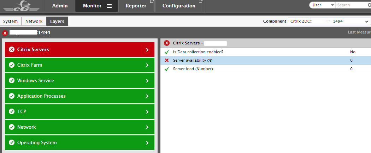The height and width of the screenshot is (153, 371).
Task: Click the search magnifier icon
Action: tap(369, 5)
